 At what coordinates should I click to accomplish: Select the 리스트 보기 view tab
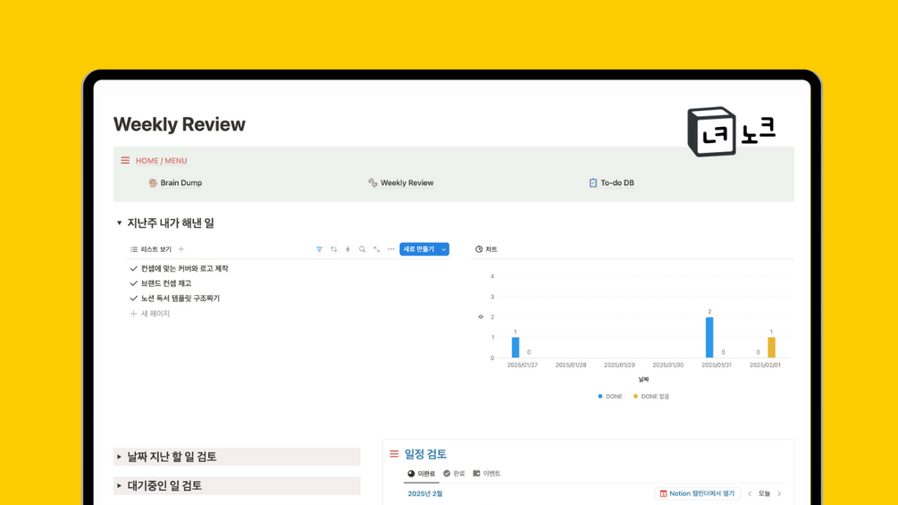(x=151, y=249)
